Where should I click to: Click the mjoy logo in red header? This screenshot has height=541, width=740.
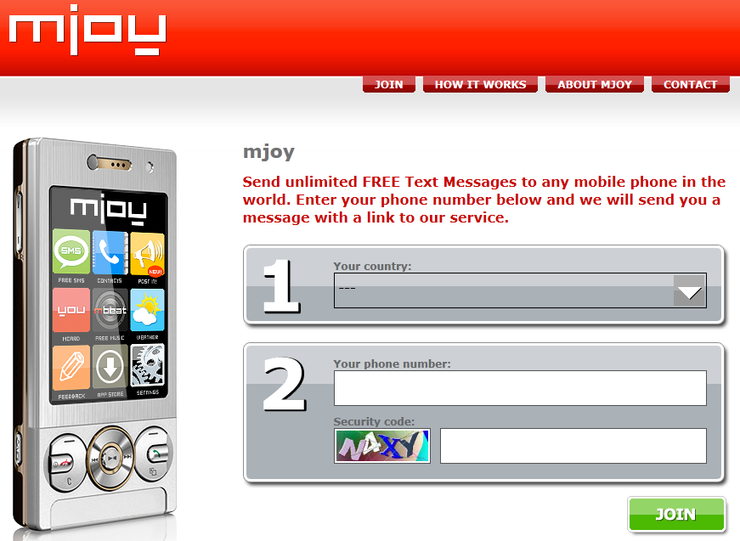pos(88,31)
